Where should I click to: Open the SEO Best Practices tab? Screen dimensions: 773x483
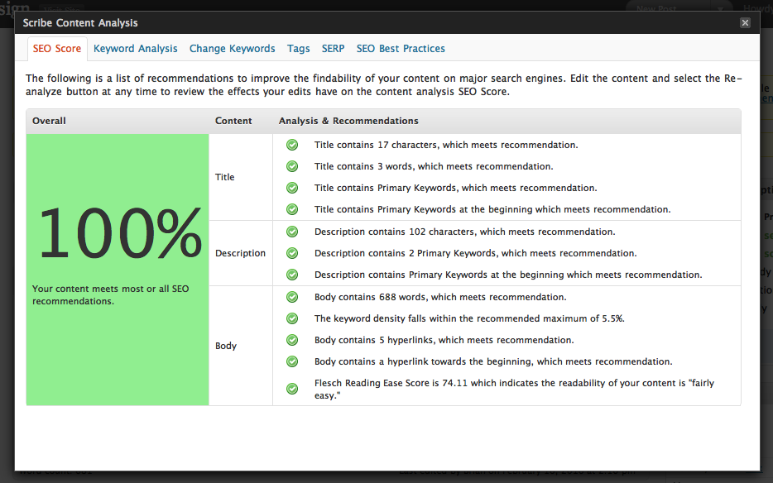401,49
